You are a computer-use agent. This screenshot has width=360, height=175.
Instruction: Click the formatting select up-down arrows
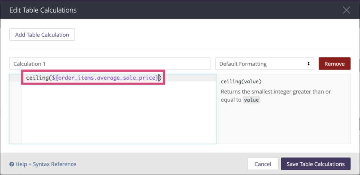pos(309,64)
